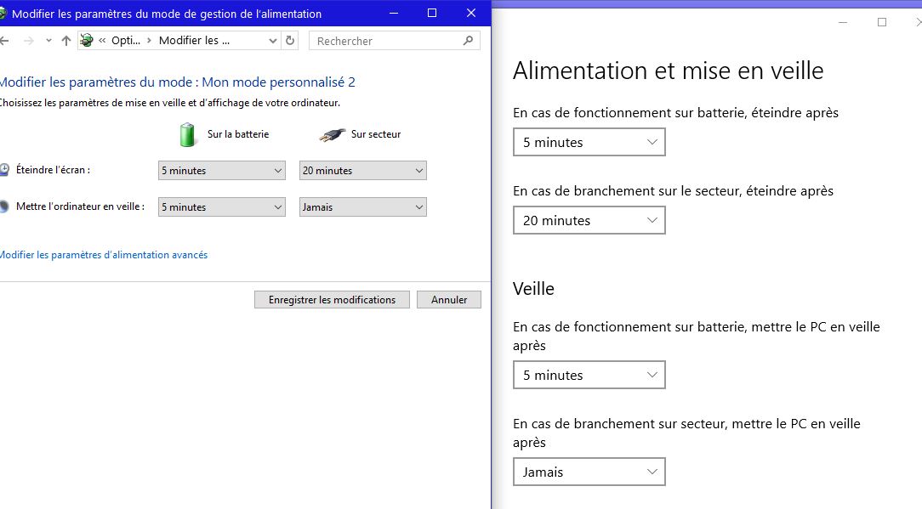The width and height of the screenshot is (922, 509).
Task: Click 'Enregistrer les modifications' button
Action: click(332, 300)
